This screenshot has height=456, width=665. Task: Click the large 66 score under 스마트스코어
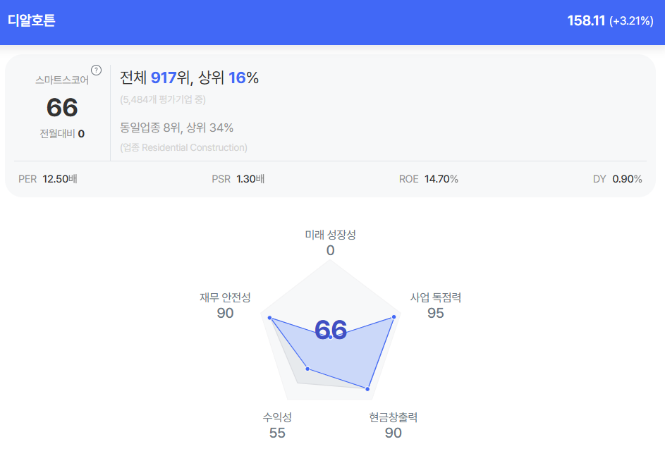(62, 107)
